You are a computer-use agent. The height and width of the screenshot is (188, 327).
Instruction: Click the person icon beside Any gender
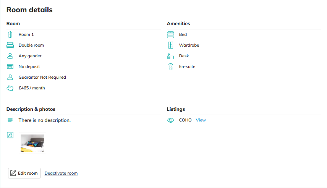[x=10, y=56]
